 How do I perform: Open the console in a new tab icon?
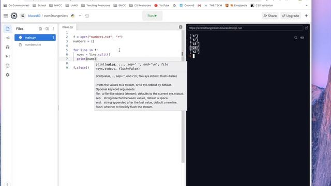pyautogui.click(x=306, y=28)
